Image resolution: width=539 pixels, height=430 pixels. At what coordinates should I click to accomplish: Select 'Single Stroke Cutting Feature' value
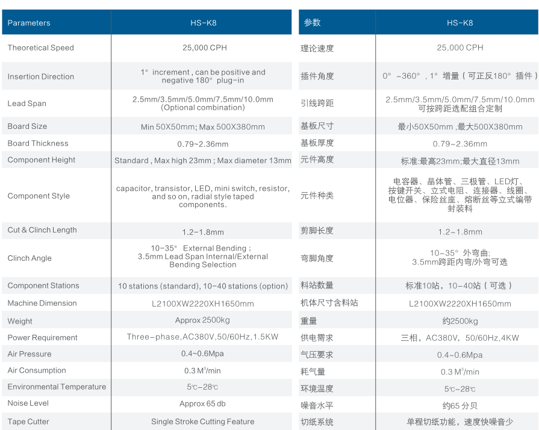coord(203,422)
